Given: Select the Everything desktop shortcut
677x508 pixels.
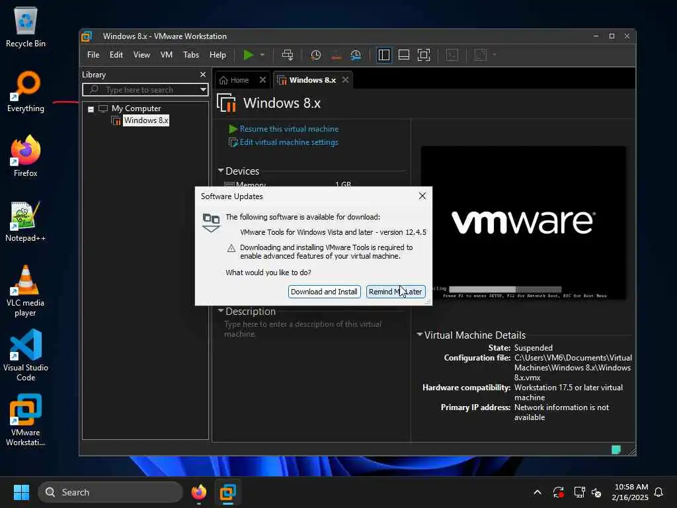Looking at the screenshot, I should [26, 91].
